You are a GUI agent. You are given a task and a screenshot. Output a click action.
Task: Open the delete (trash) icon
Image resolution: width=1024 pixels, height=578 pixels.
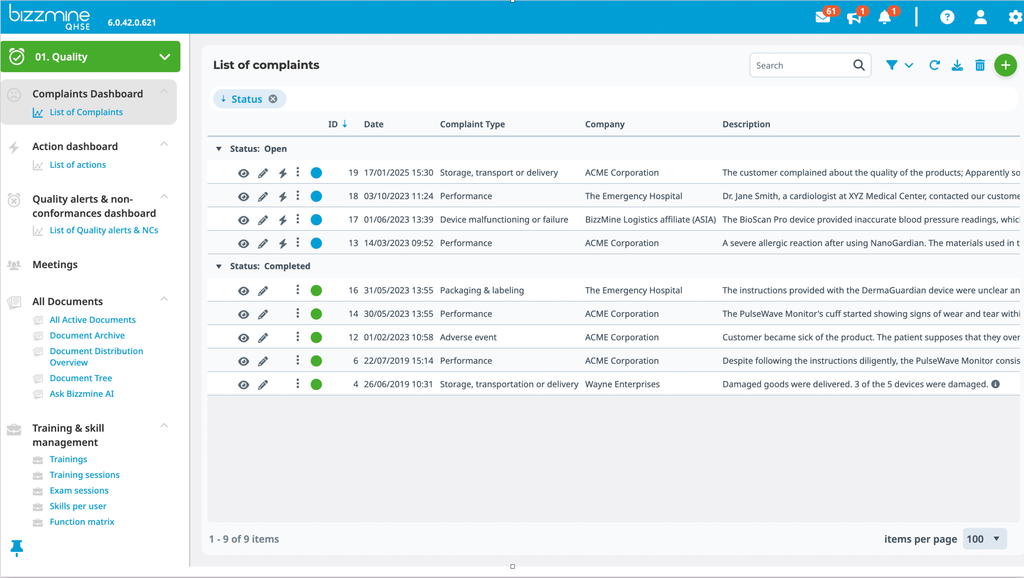[980, 65]
